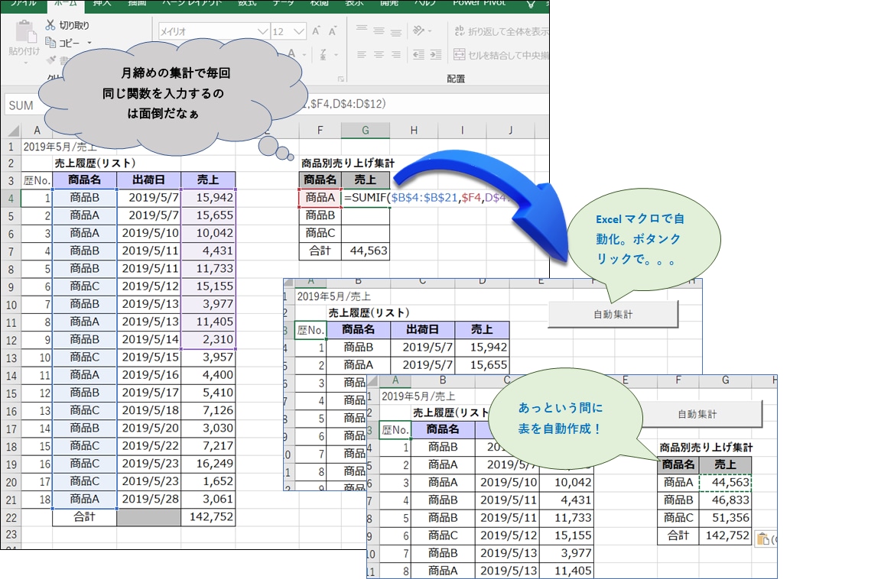Click the formula bar showing $F4,D$4:D$12)
The width and height of the screenshot is (881, 579).
(x=425, y=104)
